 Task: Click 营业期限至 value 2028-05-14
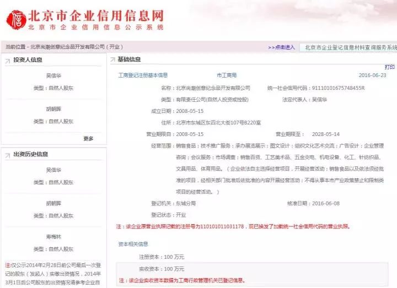[326, 134]
